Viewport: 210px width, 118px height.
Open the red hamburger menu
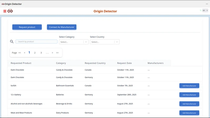pos(5,11)
